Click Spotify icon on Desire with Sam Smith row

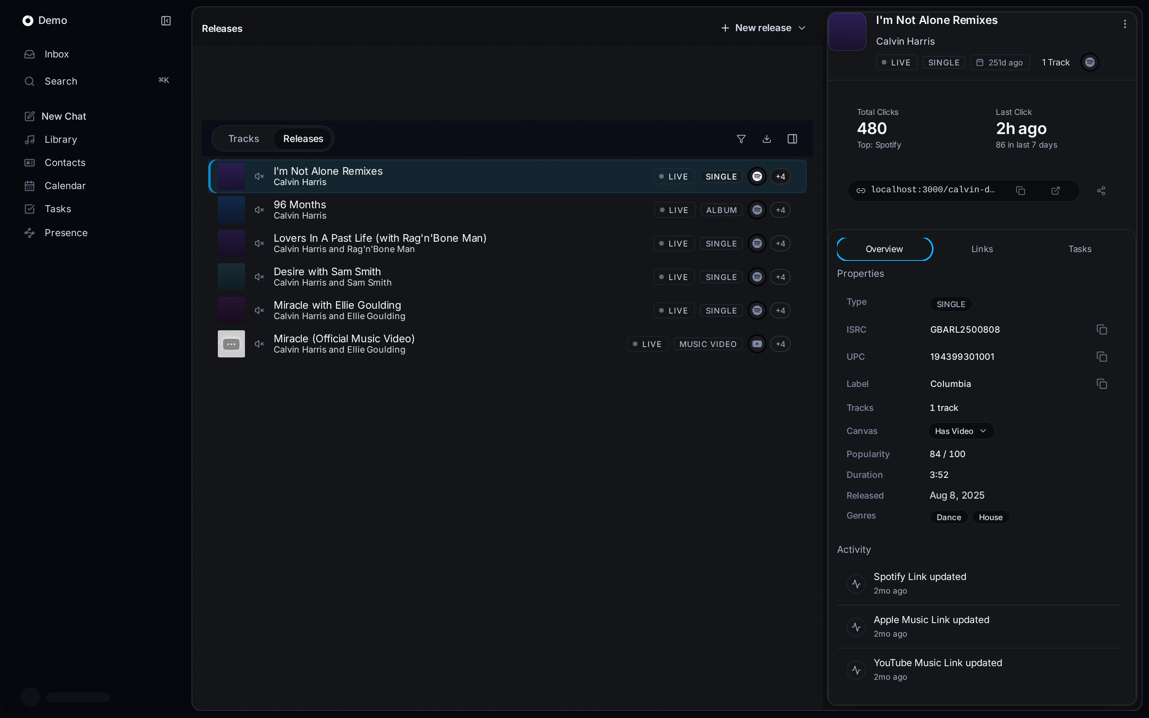point(757,277)
